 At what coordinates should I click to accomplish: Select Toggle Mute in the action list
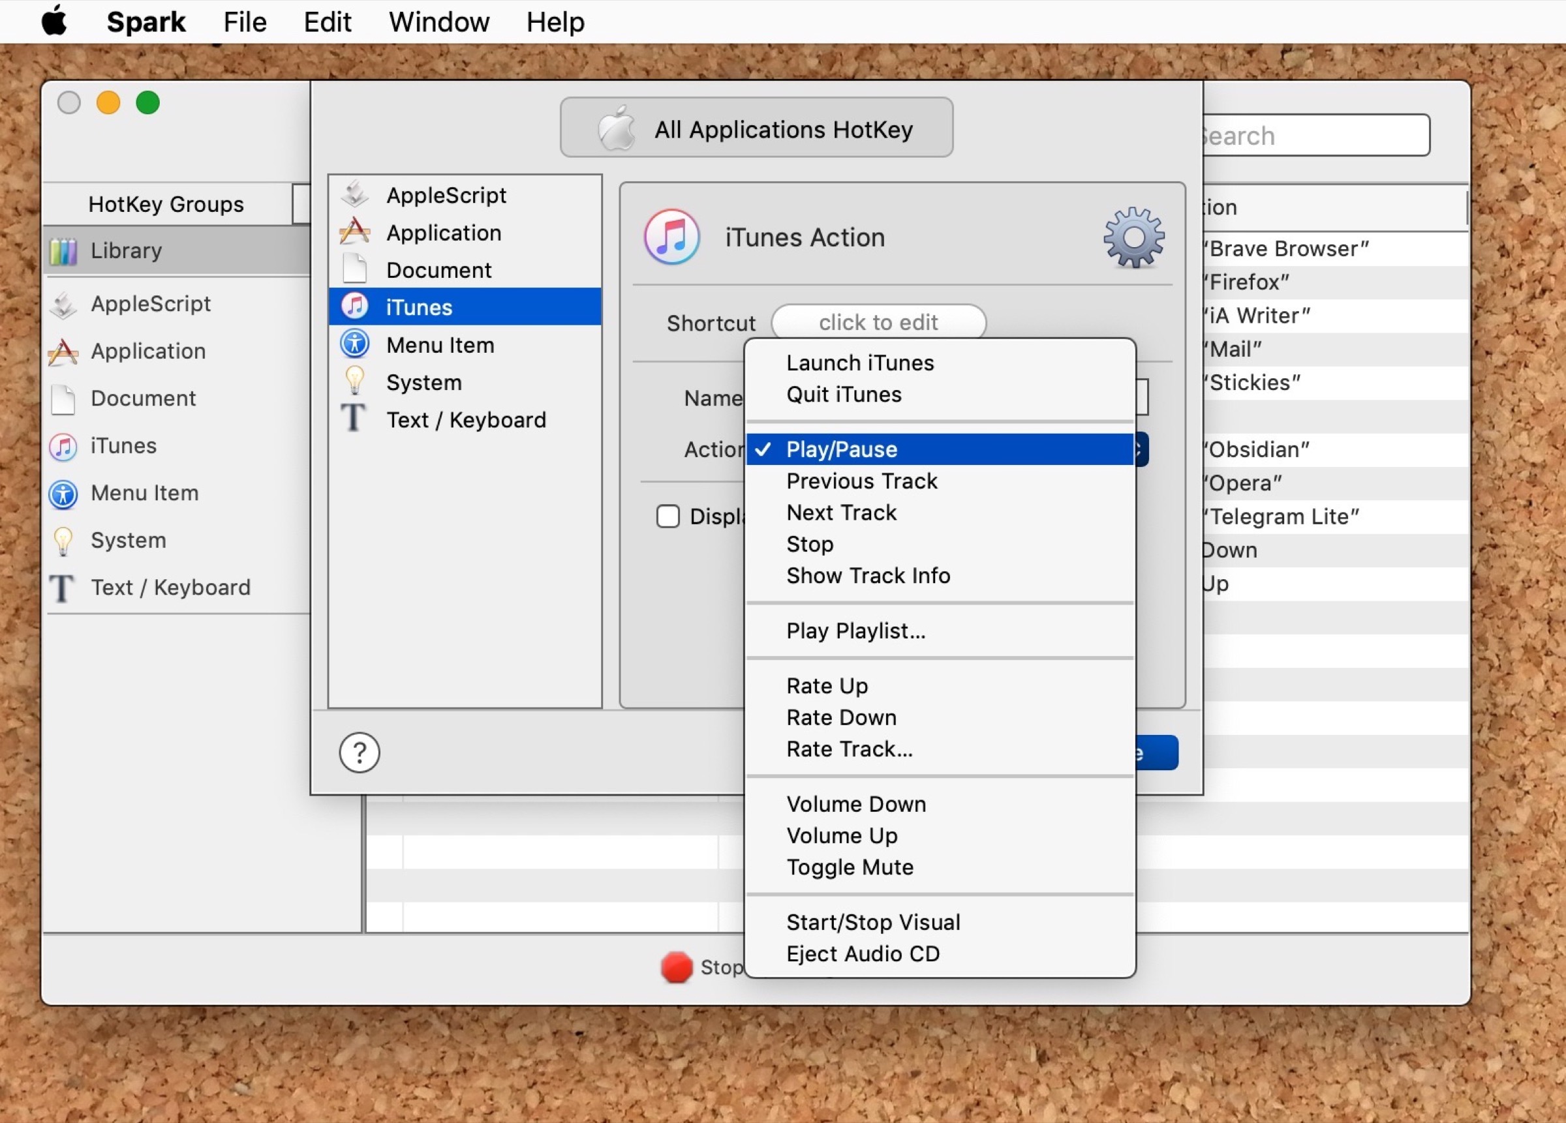tap(850, 867)
